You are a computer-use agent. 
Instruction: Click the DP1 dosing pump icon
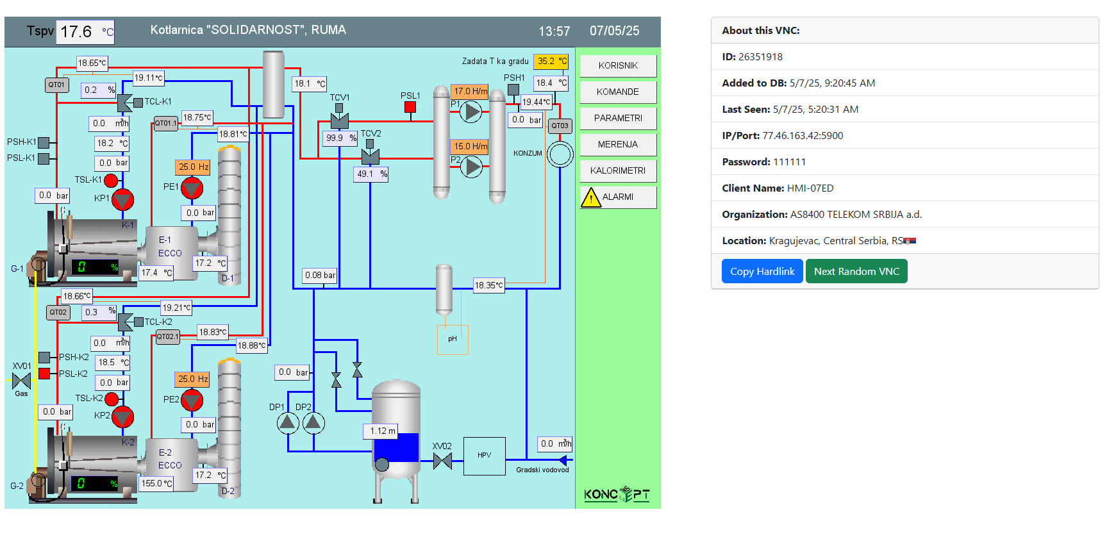[288, 422]
